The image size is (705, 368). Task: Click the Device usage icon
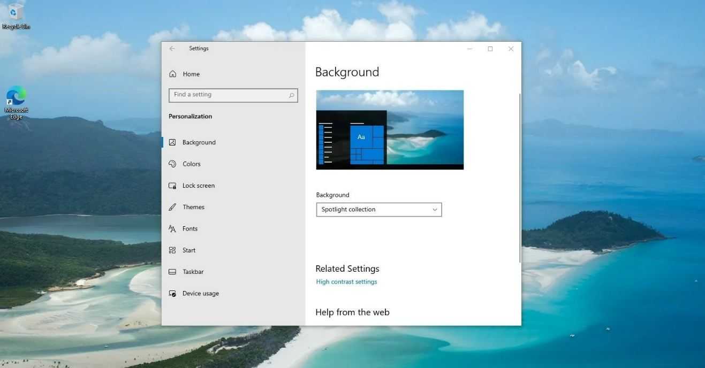(x=172, y=294)
